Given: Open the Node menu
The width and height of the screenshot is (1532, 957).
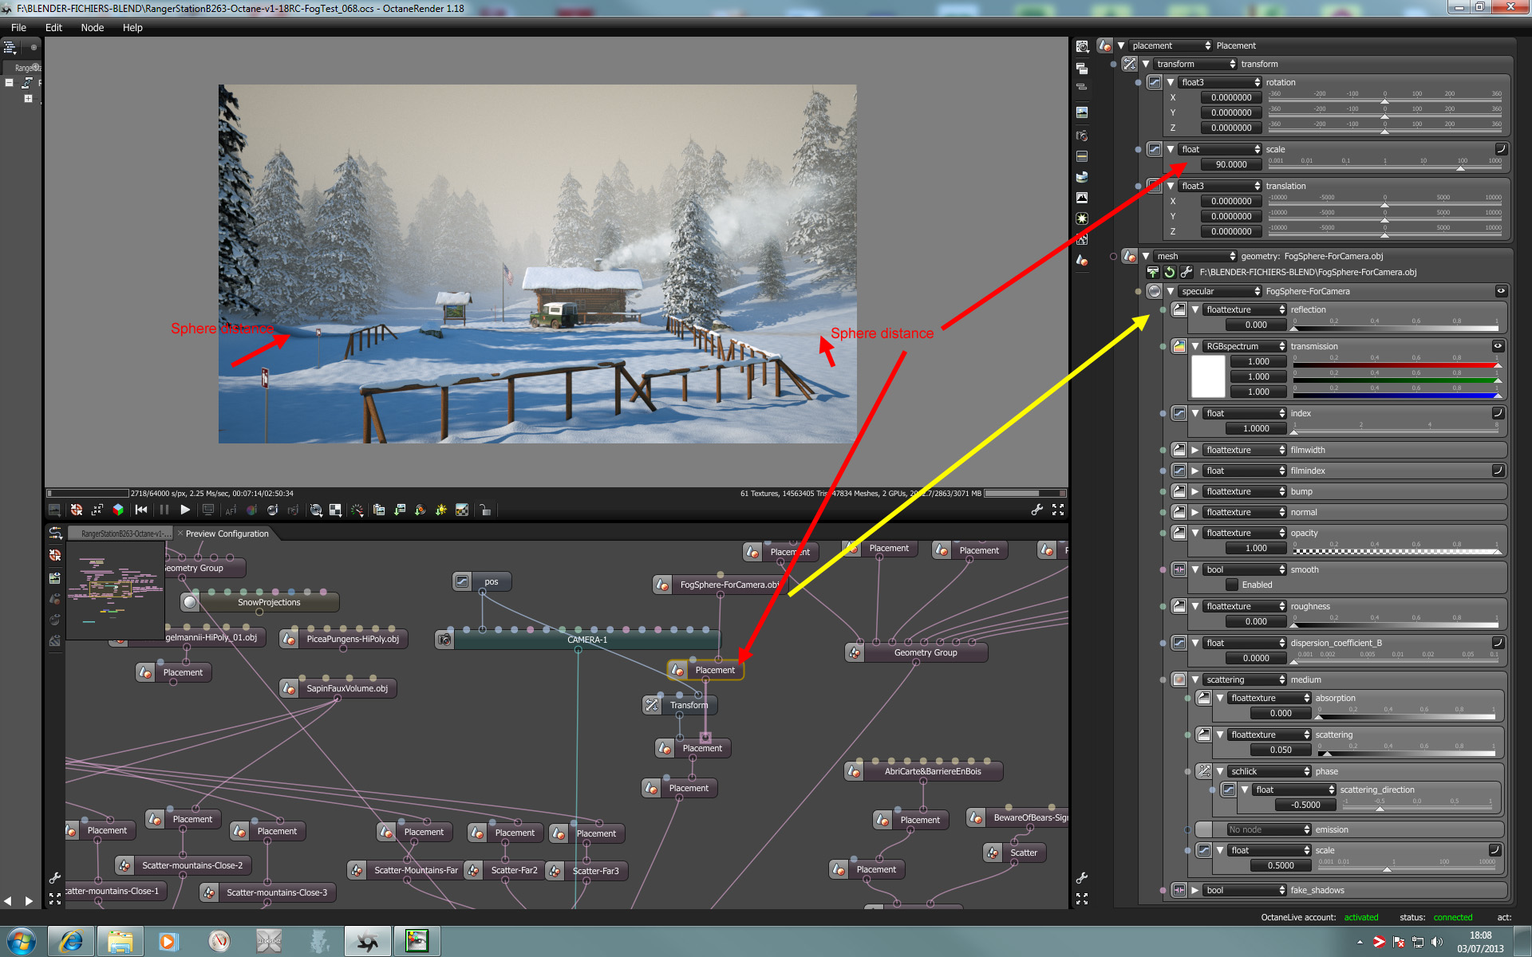Looking at the screenshot, I should pyautogui.click(x=92, y=27).
